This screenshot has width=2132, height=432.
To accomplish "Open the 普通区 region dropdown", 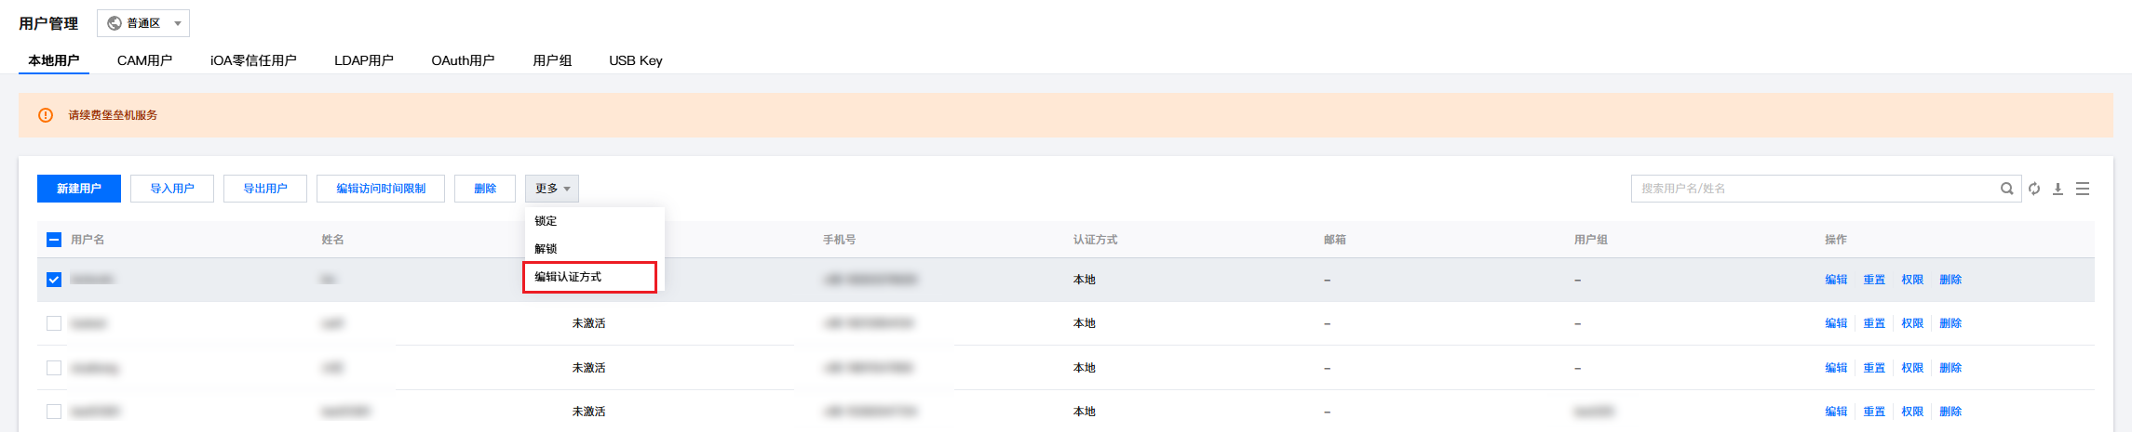I will (x=143, y=23).
